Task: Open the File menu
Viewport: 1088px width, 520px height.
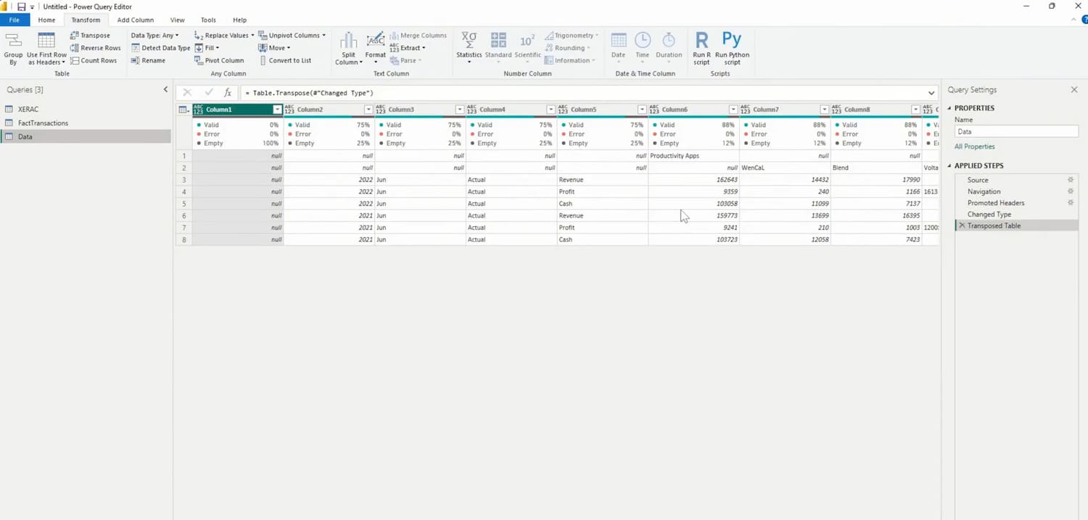Action: tap(15, 20)
